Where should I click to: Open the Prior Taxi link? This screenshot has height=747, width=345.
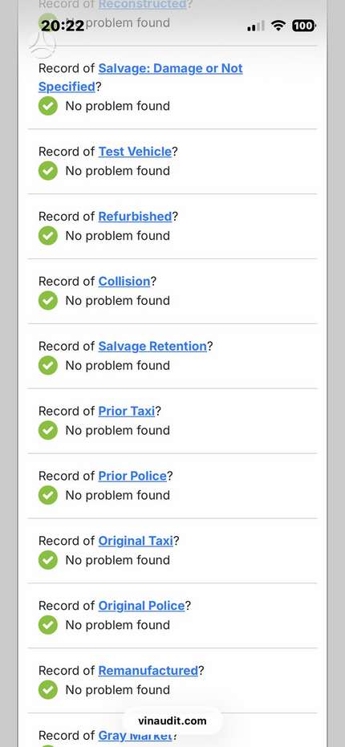click(x=127, y=411)
